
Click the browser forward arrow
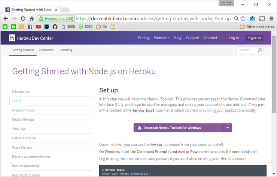click(14, 19)
